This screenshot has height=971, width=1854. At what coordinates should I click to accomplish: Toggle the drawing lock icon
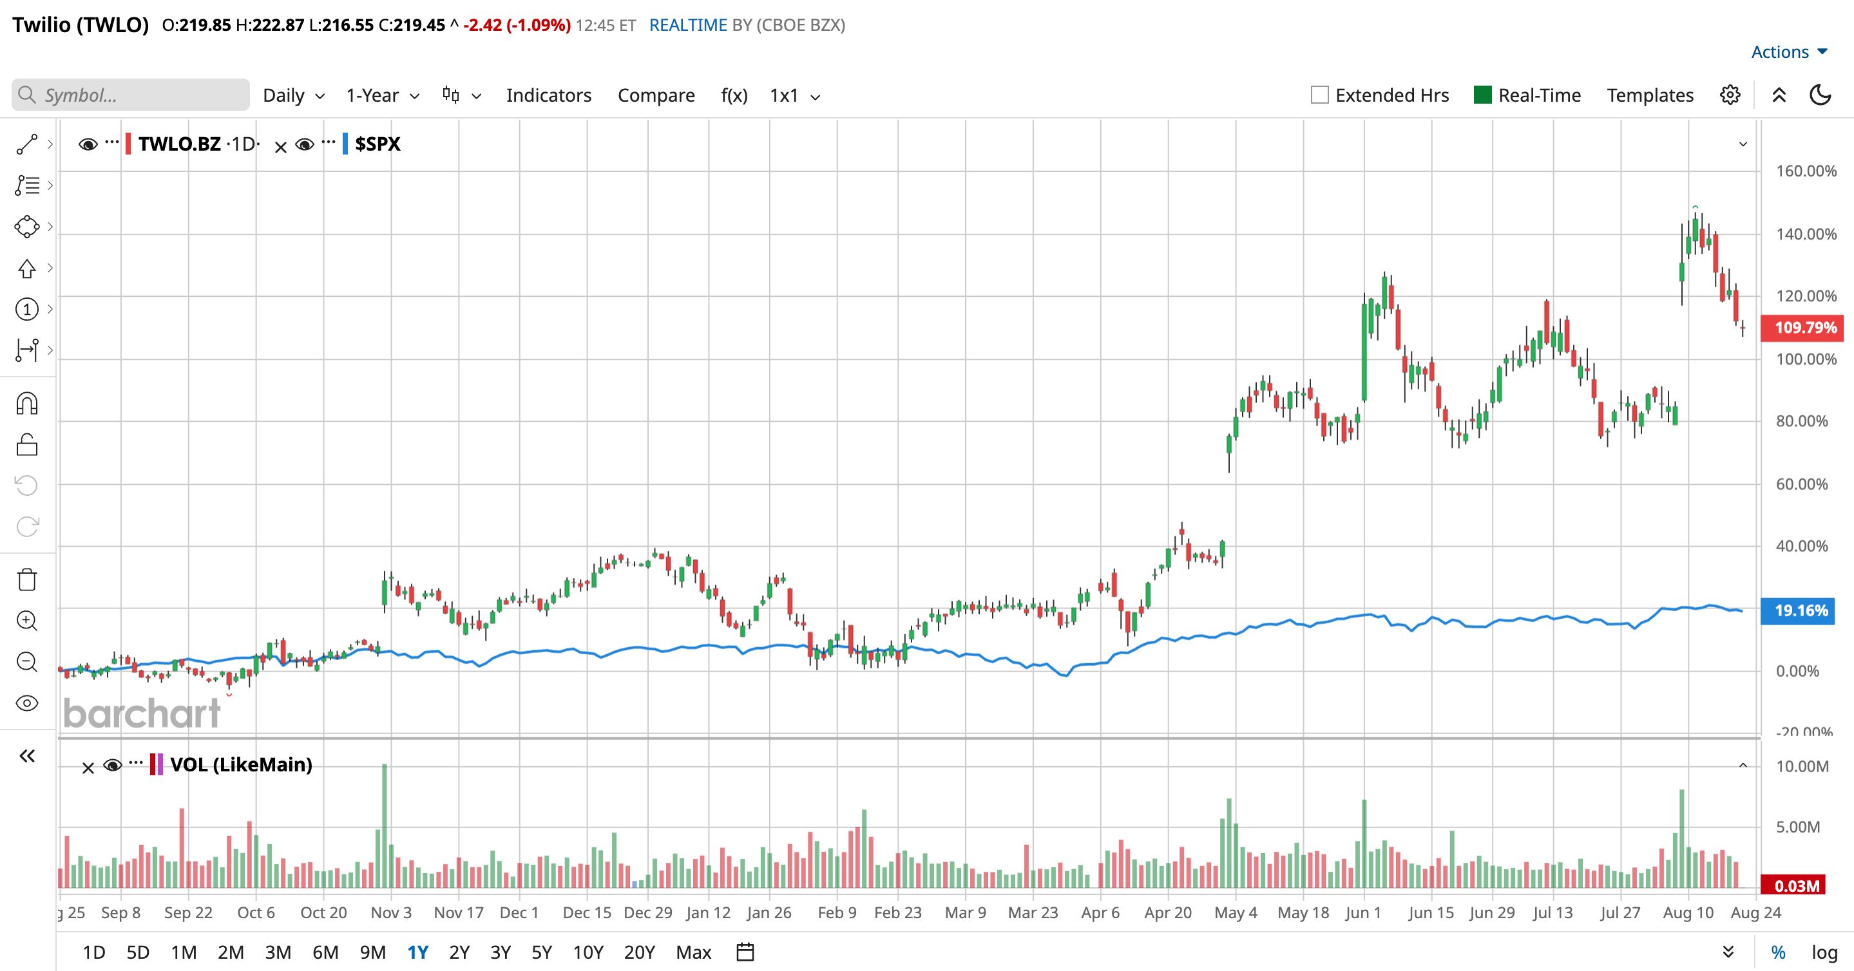tap(26, 444)
